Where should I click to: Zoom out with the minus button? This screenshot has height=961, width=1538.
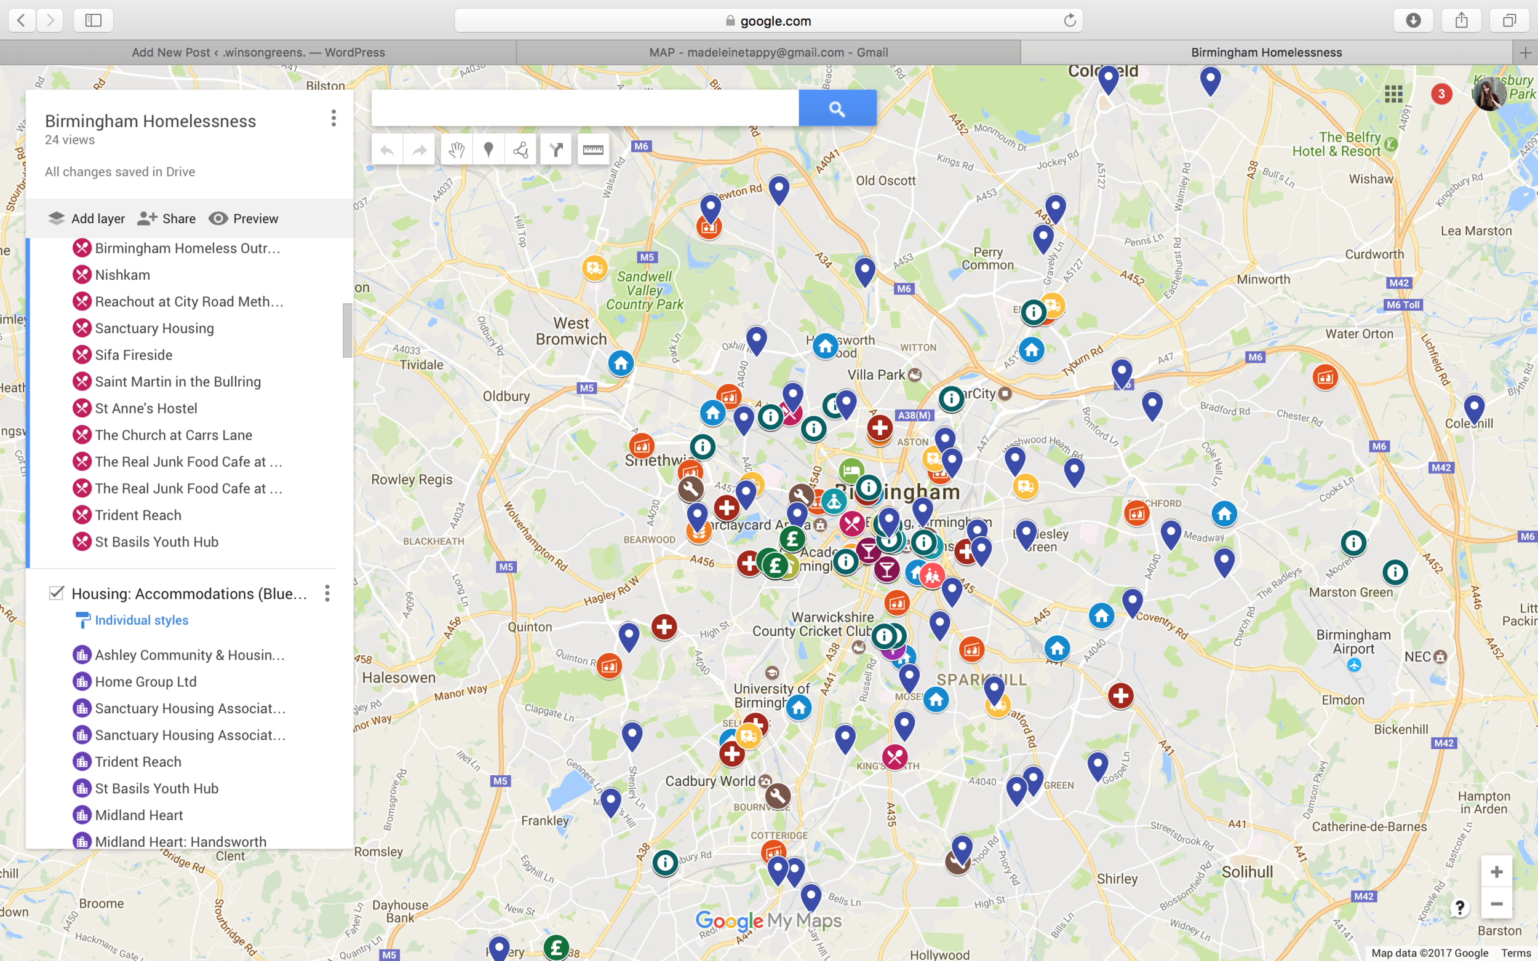click(1496, 903)
